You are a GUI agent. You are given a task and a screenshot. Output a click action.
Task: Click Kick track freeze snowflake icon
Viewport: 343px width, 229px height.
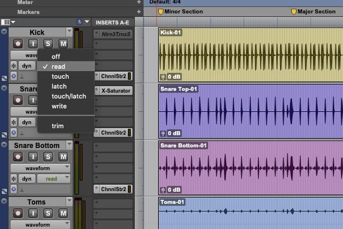pyautogui.click(x=13, y=66)
